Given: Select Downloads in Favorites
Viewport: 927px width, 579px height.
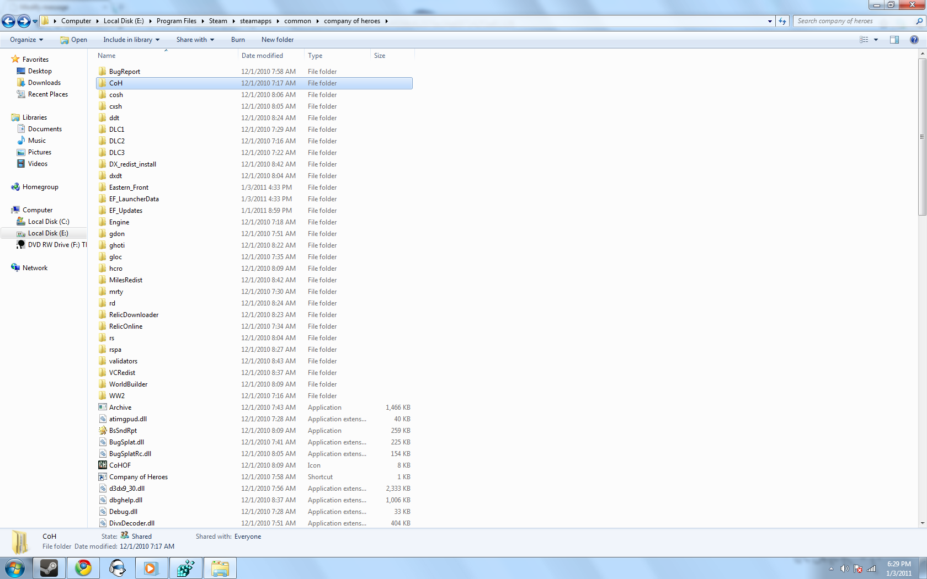Looking at the screenshot, I should pyautogui.click(x=44, y=83).
